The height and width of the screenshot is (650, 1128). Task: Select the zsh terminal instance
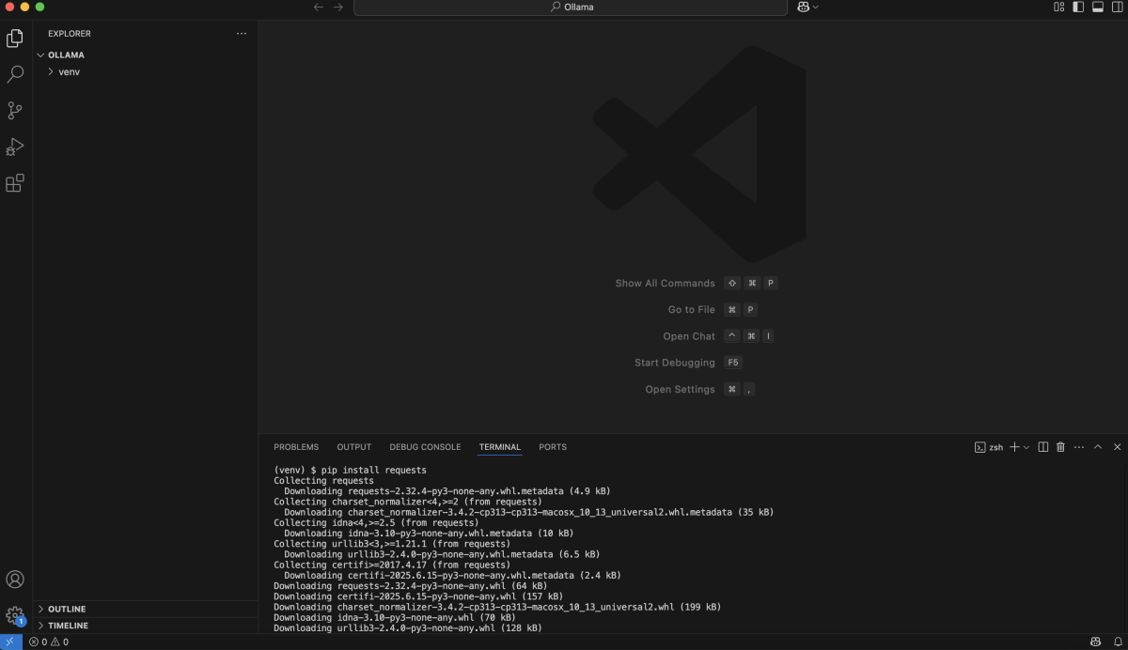point(989,447)
